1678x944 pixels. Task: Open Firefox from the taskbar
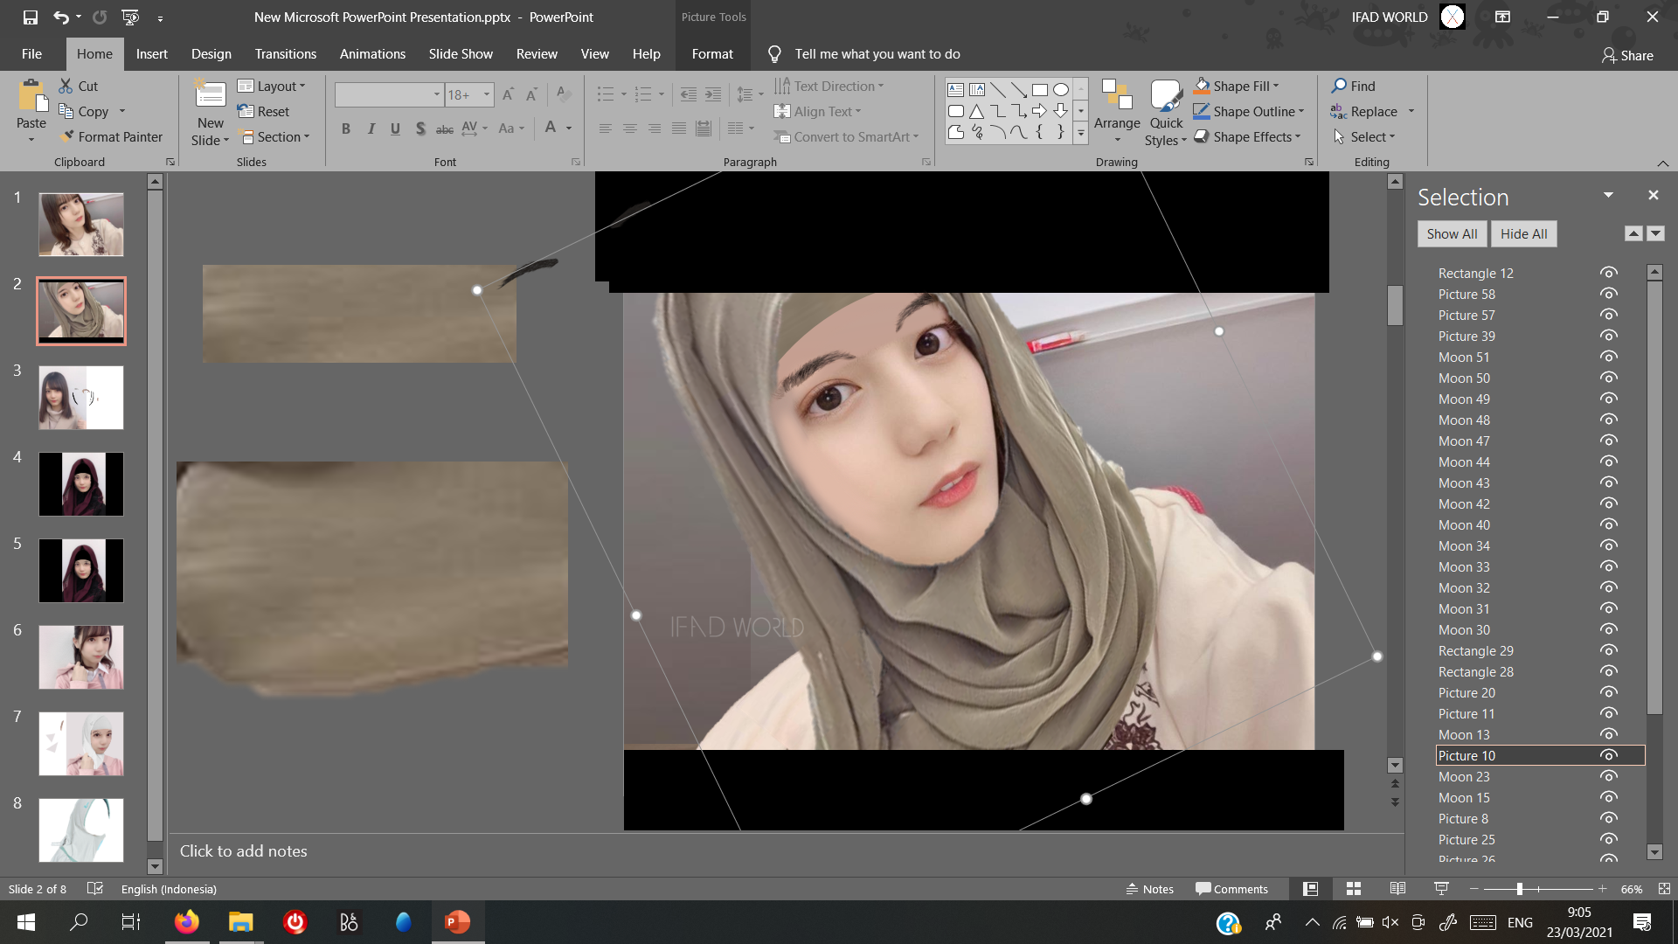pyautogui.click(x=186, y=922)
